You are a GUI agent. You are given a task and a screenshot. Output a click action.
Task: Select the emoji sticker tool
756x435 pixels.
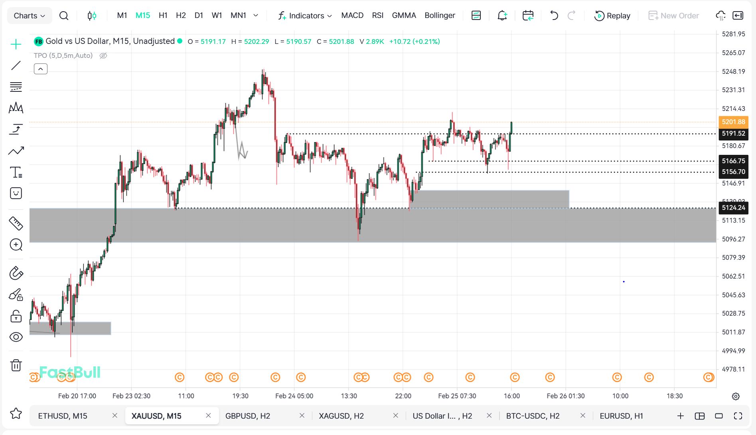pyautogui.click(x=16, y=194)
